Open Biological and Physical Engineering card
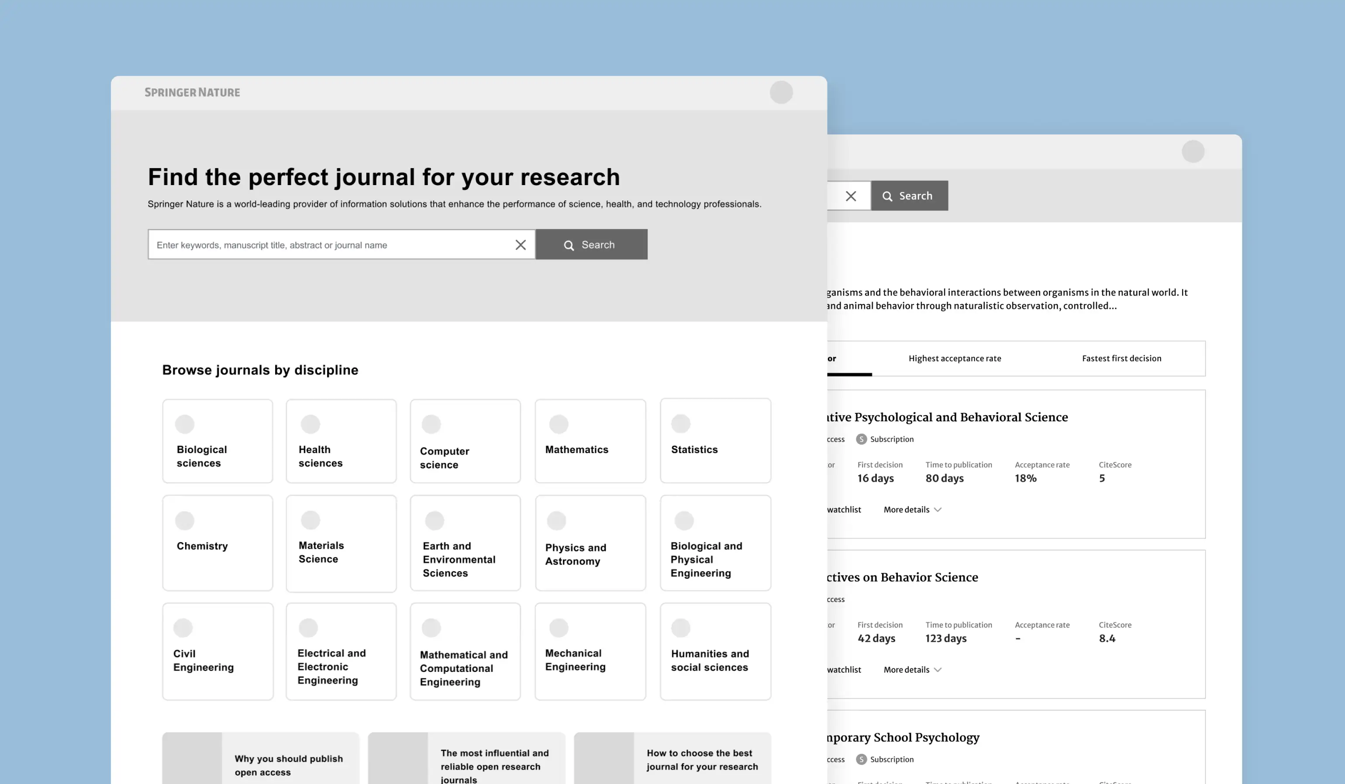Viewport: 1345px width, 784px height. [715, 543]
